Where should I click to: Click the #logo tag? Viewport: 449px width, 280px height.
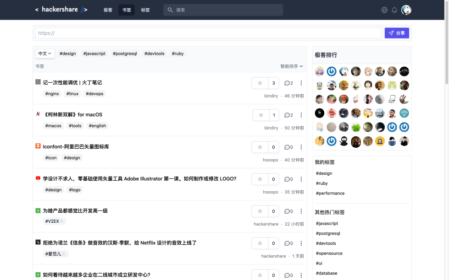tap(75, 190)
